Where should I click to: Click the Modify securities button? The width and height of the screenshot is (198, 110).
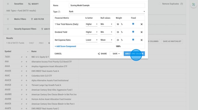33,4
